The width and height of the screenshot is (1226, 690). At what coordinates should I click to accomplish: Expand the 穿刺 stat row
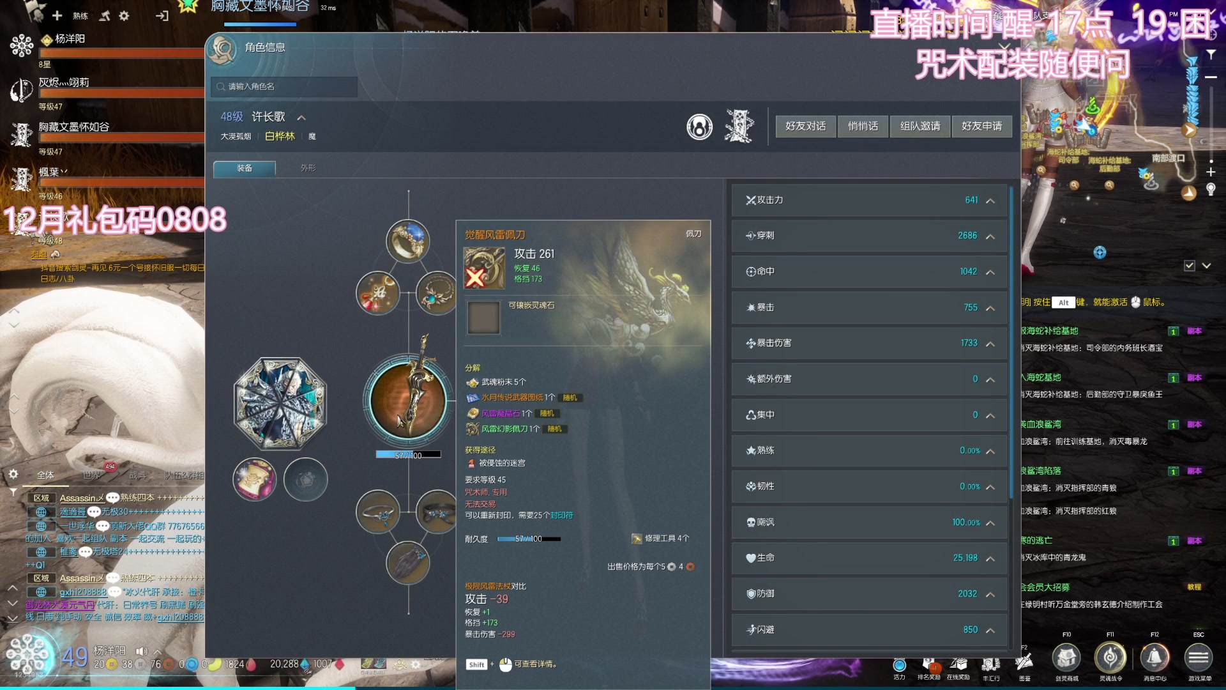[x=870, y=236]
